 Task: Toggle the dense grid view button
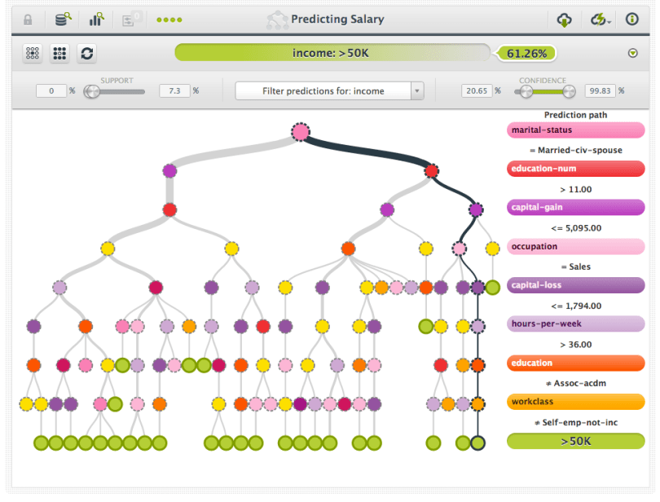point(59,53)
